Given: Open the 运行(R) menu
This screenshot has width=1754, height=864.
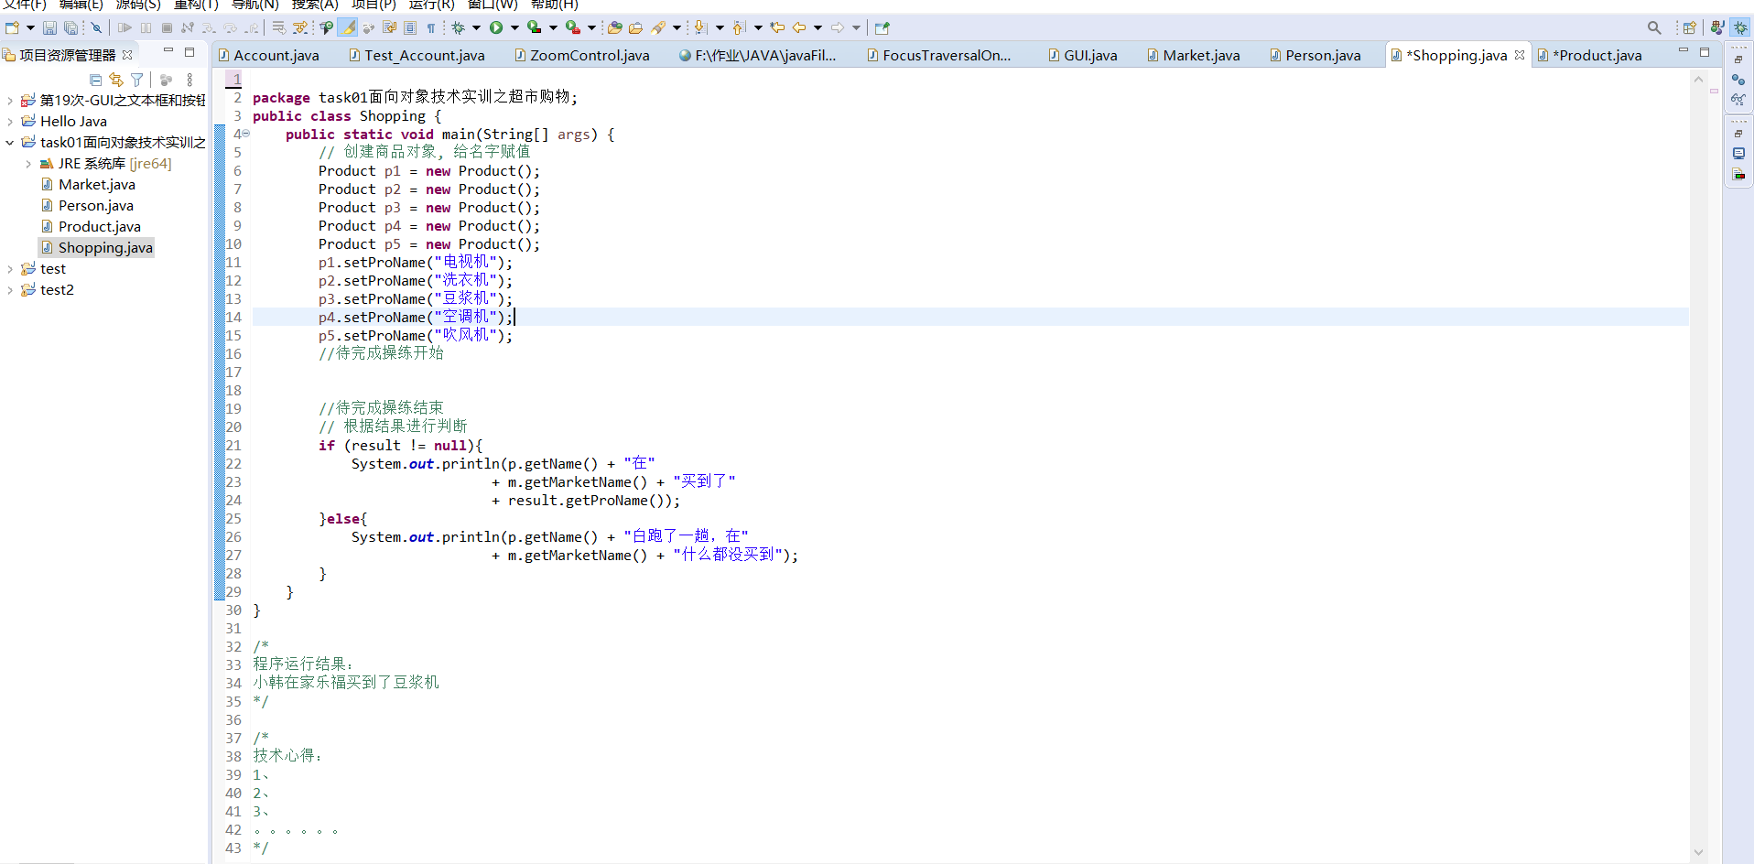Looking at the screenshot, I should click(x=431, y=5).
